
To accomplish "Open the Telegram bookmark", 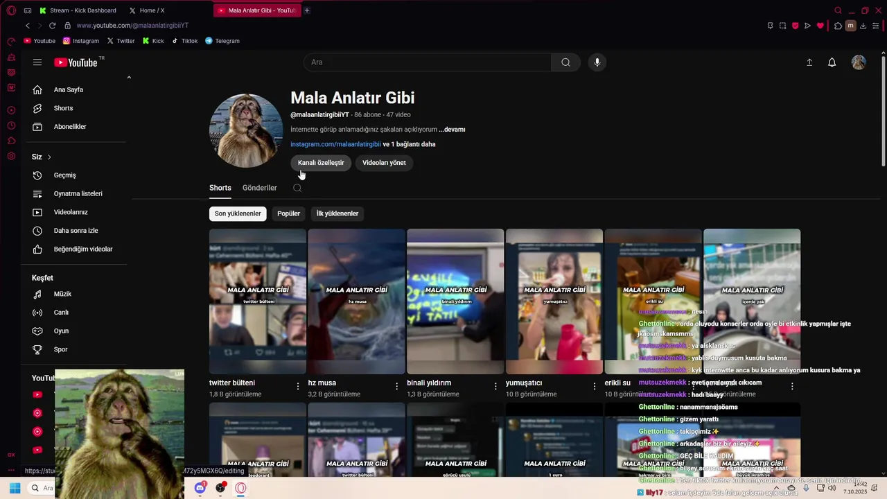I will [x=222, y=41].
